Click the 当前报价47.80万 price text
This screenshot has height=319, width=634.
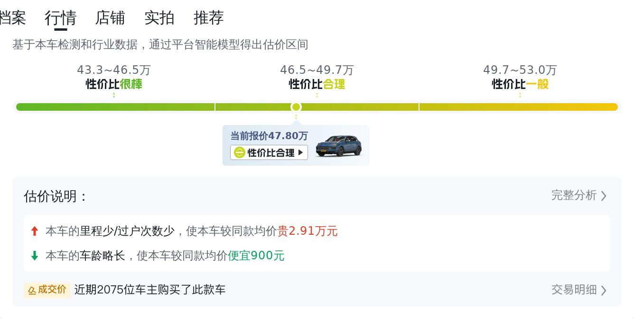click(269, 136)
